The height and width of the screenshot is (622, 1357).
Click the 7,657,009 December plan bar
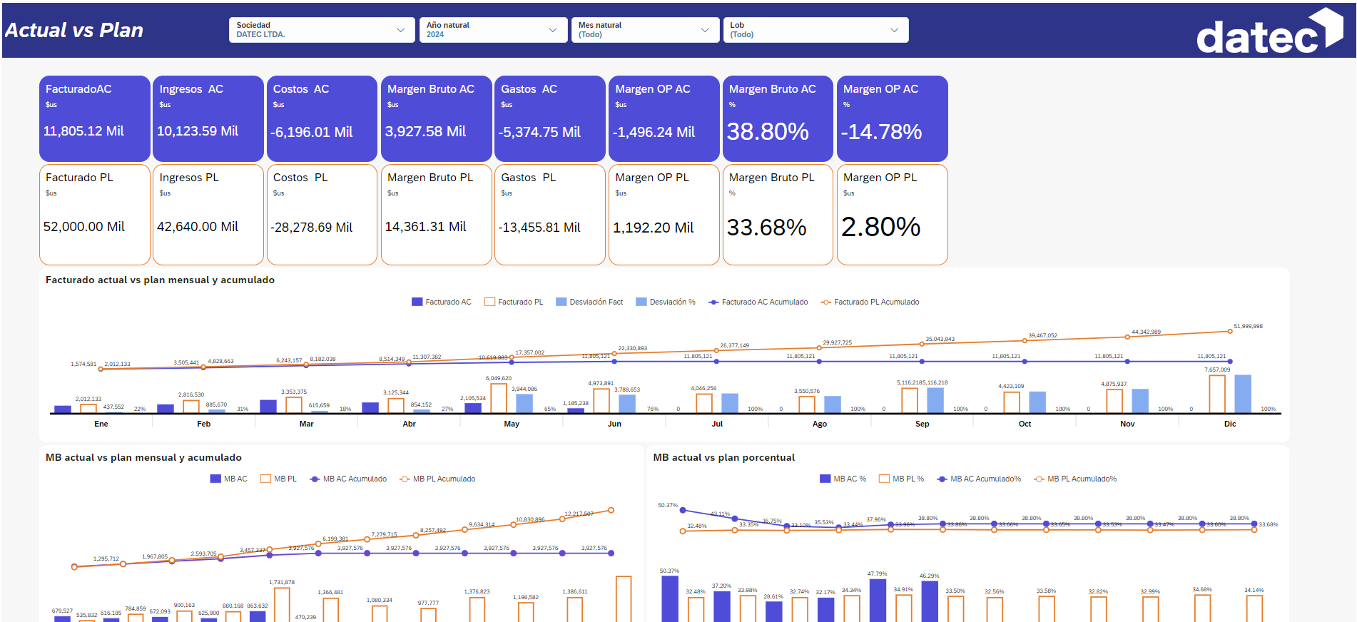[x=1217, y=394]
